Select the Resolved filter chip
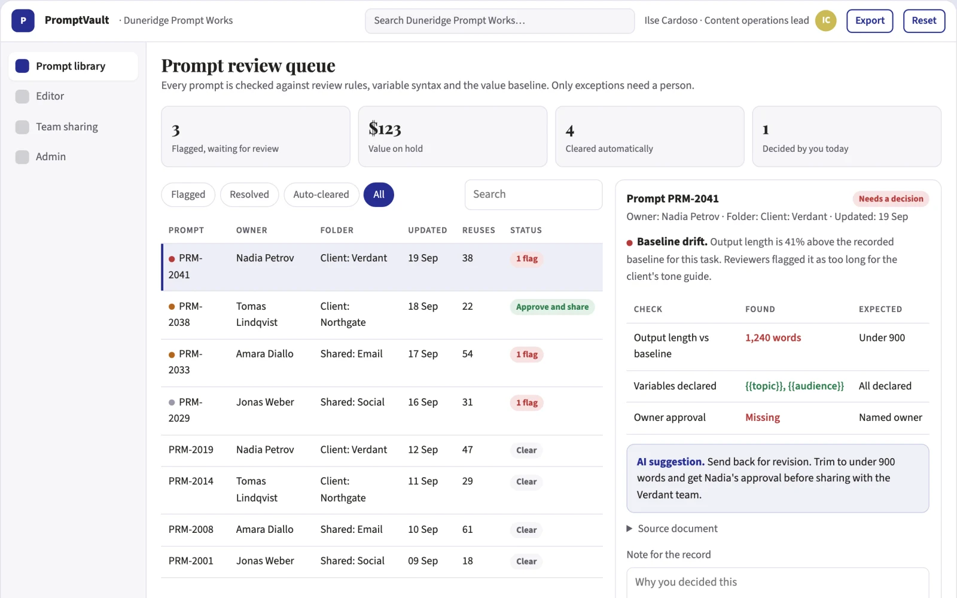 point(249,194)
